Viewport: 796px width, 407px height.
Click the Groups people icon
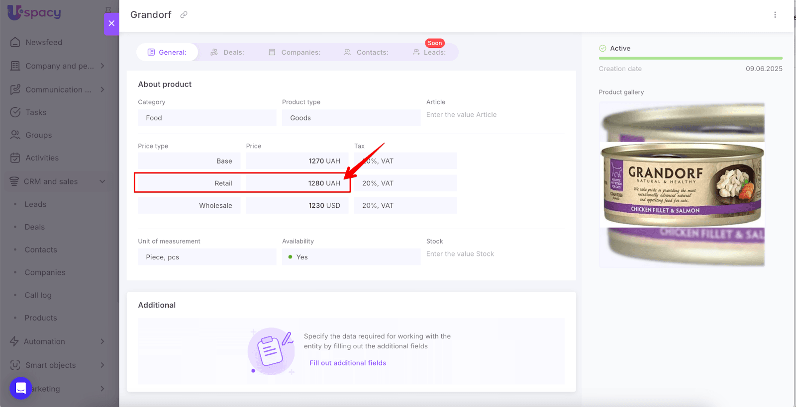15,135
